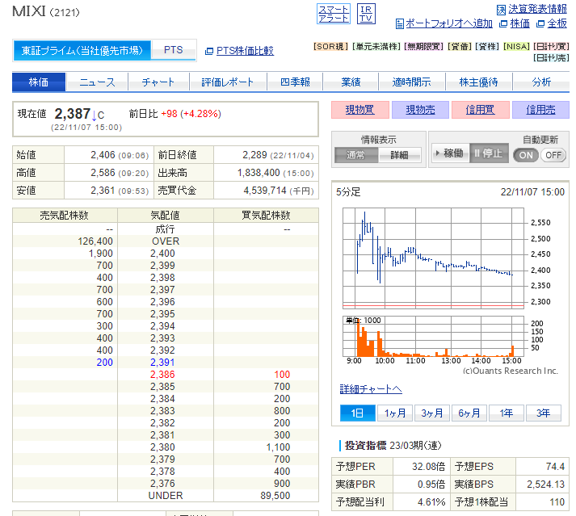This screenshot has height=516, width=576.
Task: Switch to the PTS market tab
Action: 173,50
